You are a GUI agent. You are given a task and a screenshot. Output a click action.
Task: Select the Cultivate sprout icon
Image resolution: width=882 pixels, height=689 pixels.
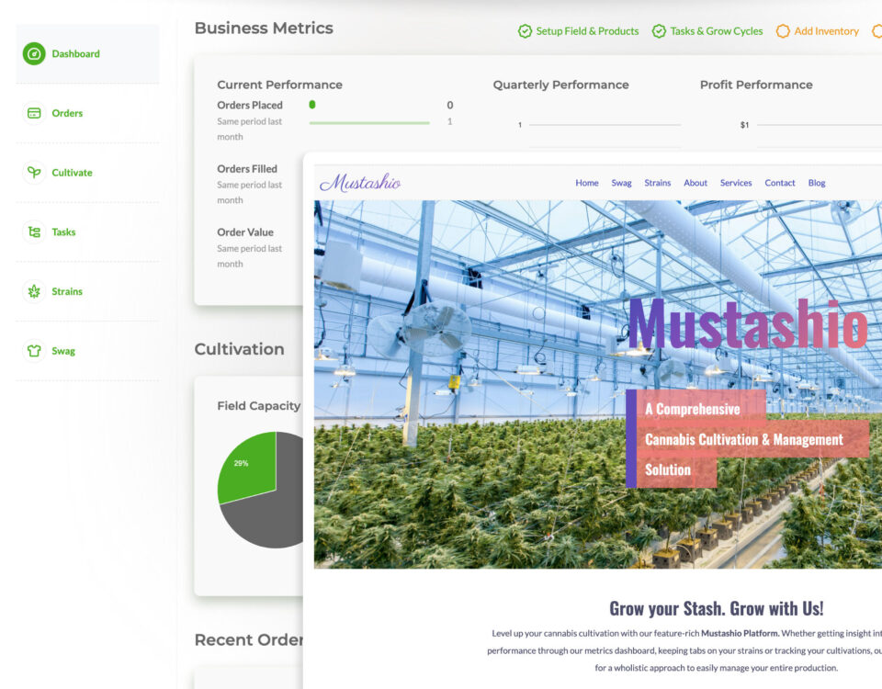coord(34,173)
